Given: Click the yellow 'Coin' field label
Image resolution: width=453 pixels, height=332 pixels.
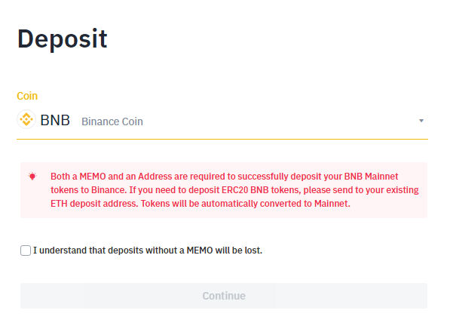Looking at the screenshot, I should 27,96.
